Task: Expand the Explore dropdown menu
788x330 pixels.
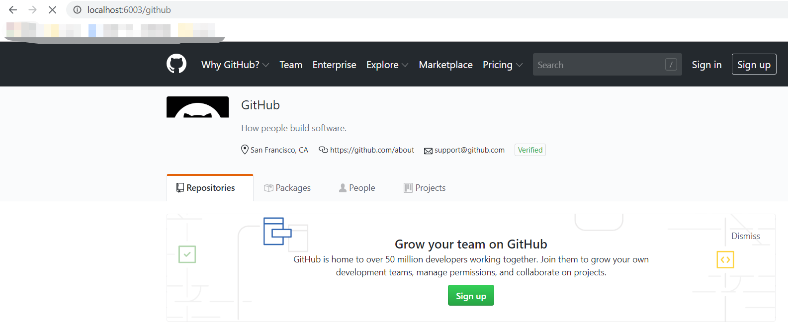Action: click(x=387, y=65)
